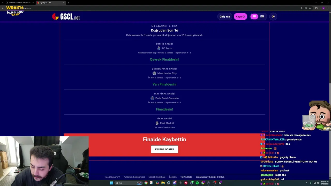Open the volume speaker tray icon
The image size is (331, 186).
[x=318, y=183]
